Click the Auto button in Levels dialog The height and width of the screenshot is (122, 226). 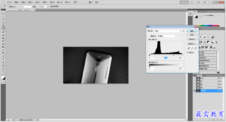tap(192, 39)
